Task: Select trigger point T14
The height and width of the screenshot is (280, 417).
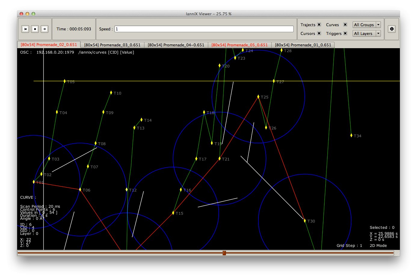Action: [141, 120]
